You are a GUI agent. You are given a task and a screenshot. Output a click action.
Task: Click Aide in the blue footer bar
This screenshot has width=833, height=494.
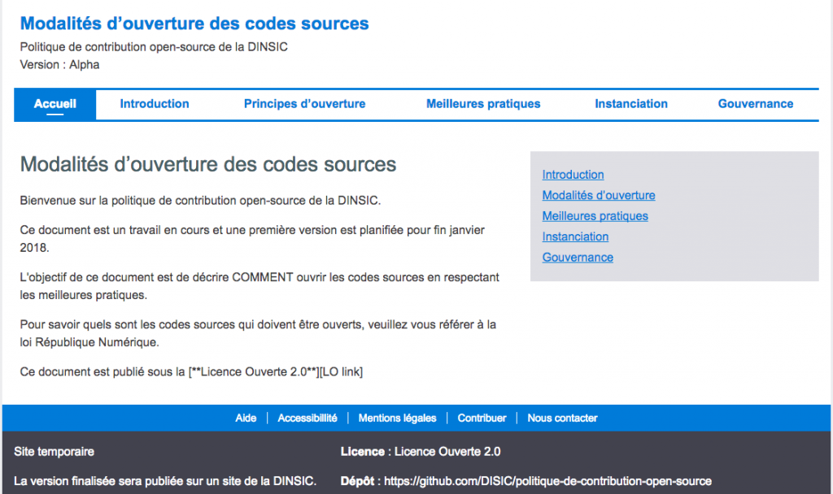click(x=246, y=418)
